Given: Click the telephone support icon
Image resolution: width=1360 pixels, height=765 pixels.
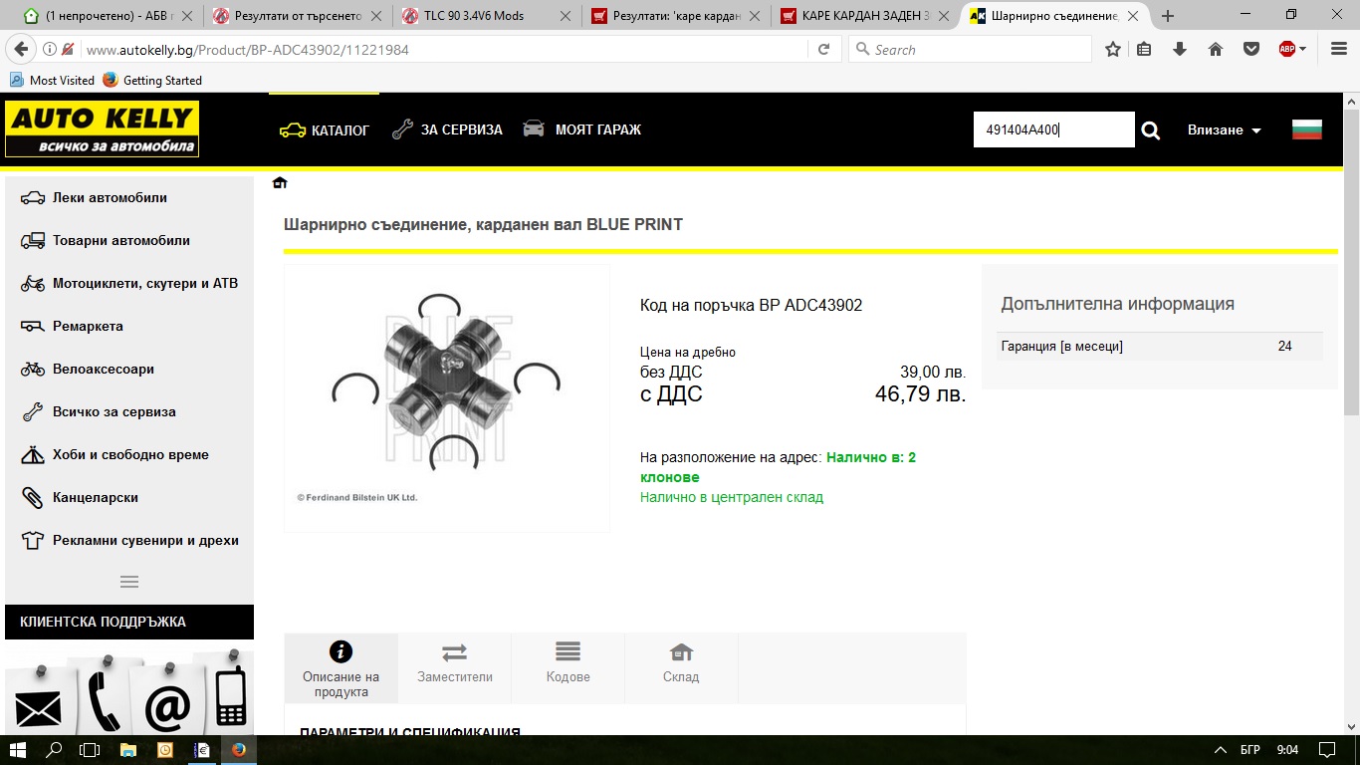Looking at the screenshot, I should 104,701.
